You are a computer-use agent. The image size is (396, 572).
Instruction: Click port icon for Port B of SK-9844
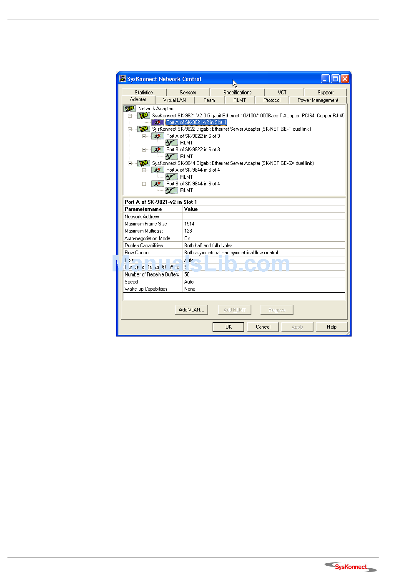tap(158, 184)
